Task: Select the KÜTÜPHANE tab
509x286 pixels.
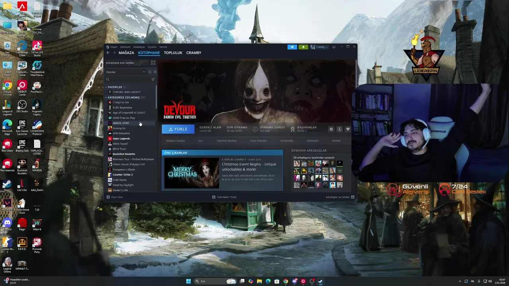Action: (x=149, y=53)
